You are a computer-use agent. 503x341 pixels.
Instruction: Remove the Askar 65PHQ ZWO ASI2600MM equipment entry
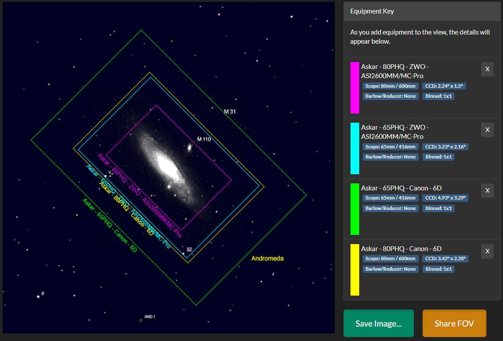click(x=487, y=130)
